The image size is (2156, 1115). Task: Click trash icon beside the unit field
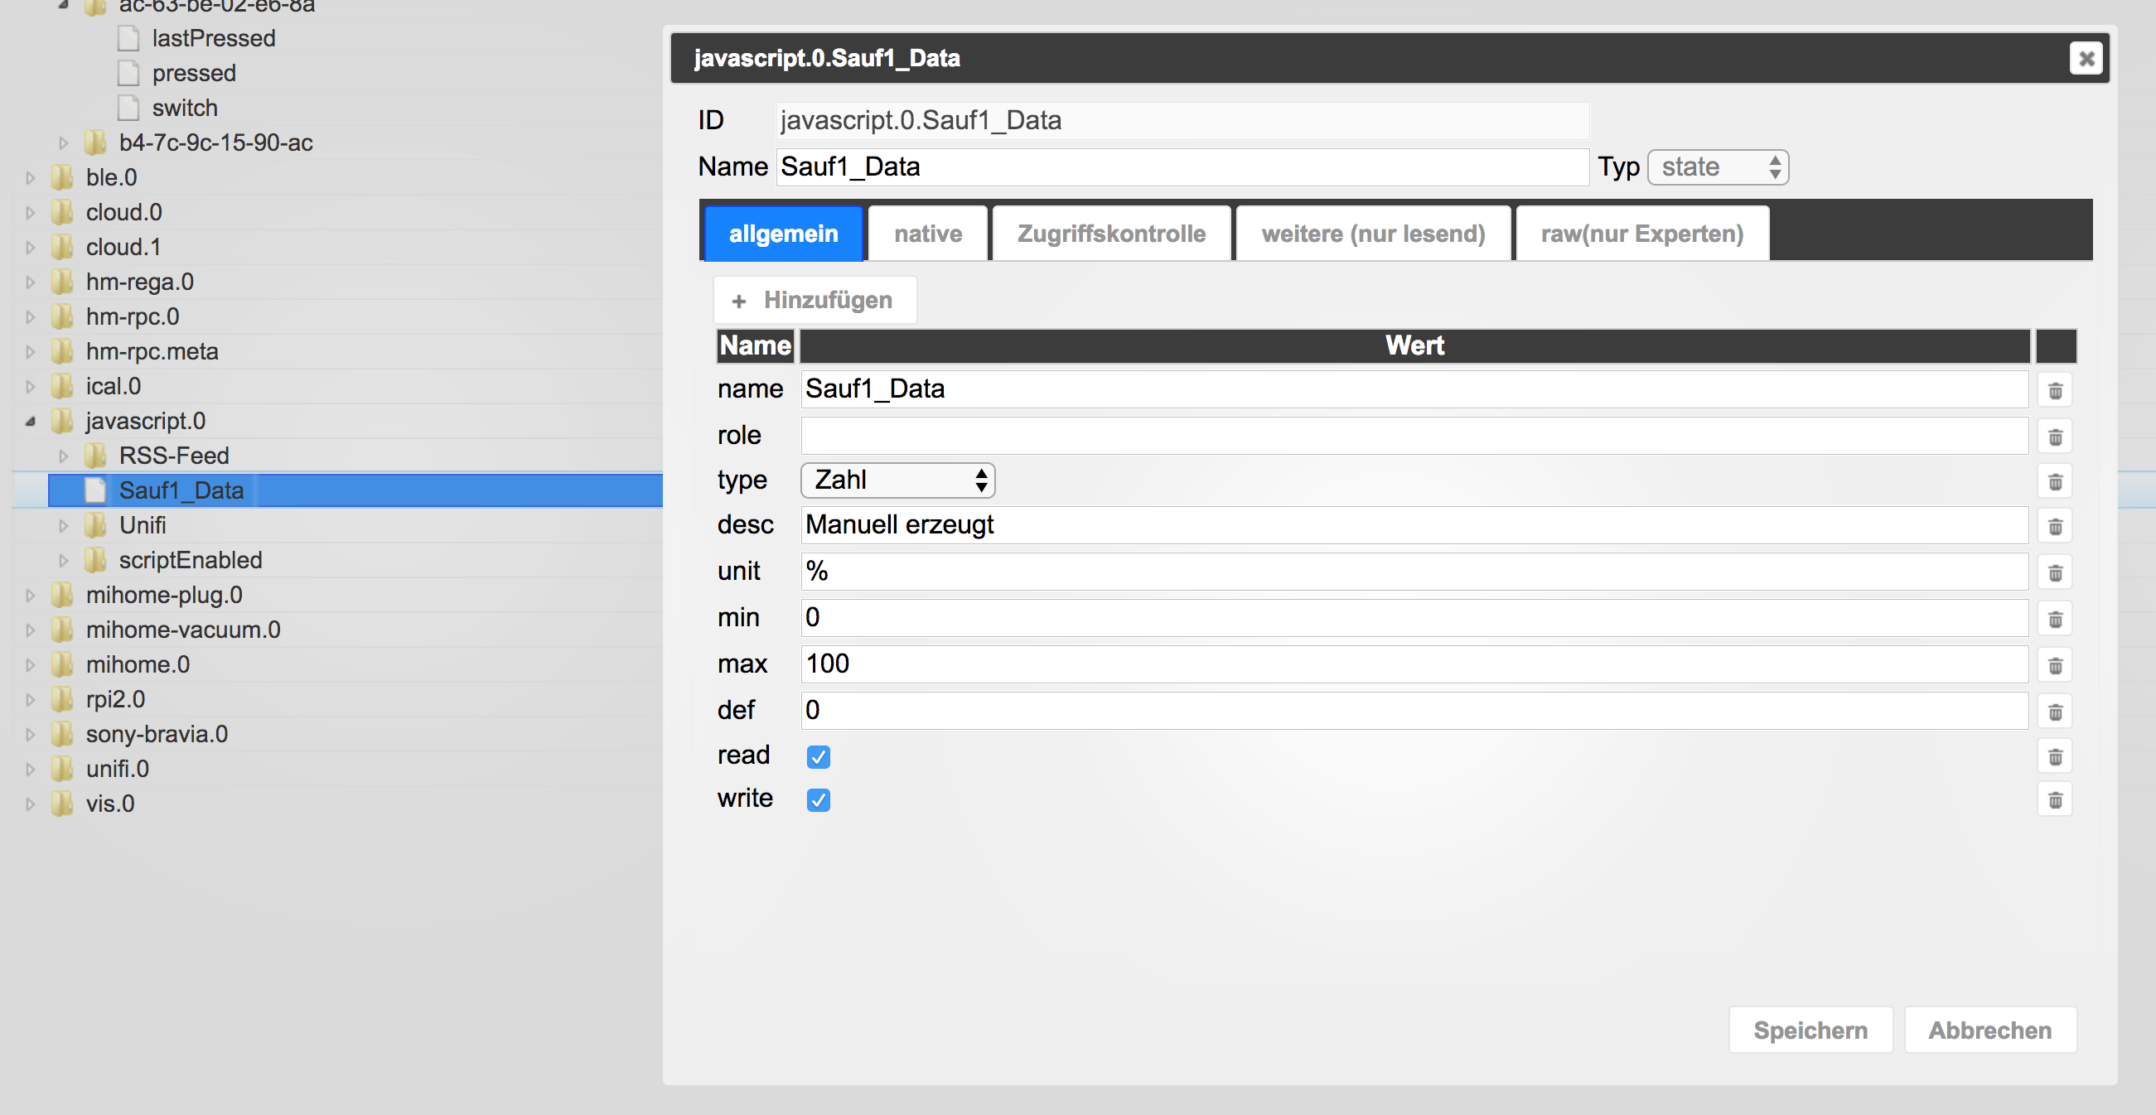[2055, 573]
